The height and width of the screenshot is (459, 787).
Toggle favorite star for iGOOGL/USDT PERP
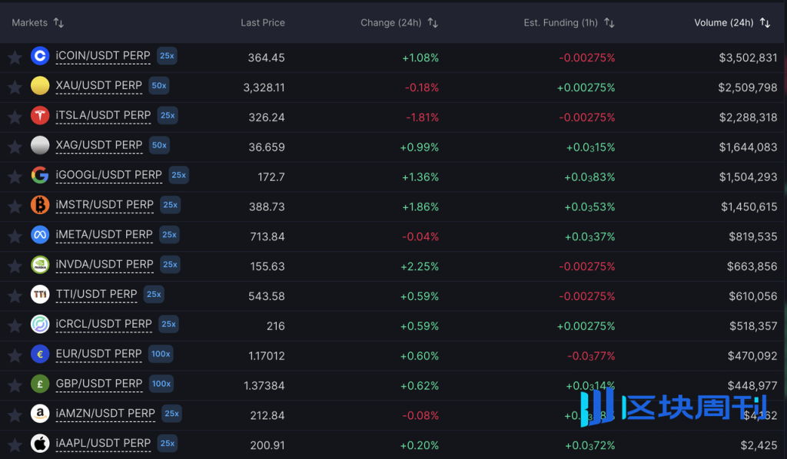tap(15, 177)
